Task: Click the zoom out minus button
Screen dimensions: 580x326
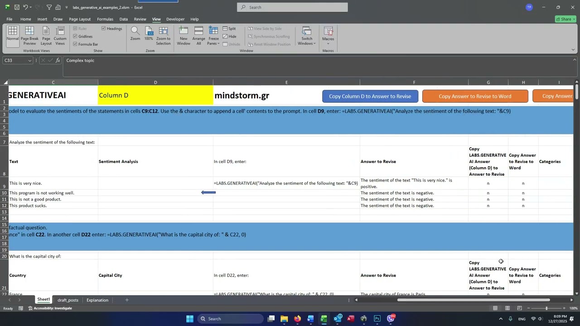Action: 528,308
